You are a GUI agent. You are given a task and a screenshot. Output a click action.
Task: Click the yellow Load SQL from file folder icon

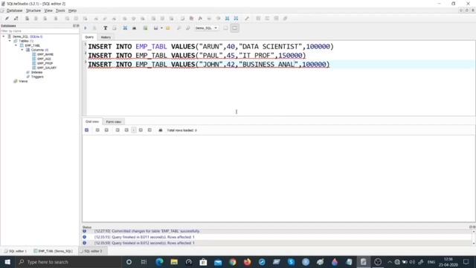[168, 28]
